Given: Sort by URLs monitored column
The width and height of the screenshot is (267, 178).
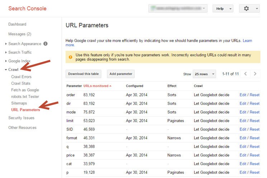Looking at the screenshot, I should point(97,86).
